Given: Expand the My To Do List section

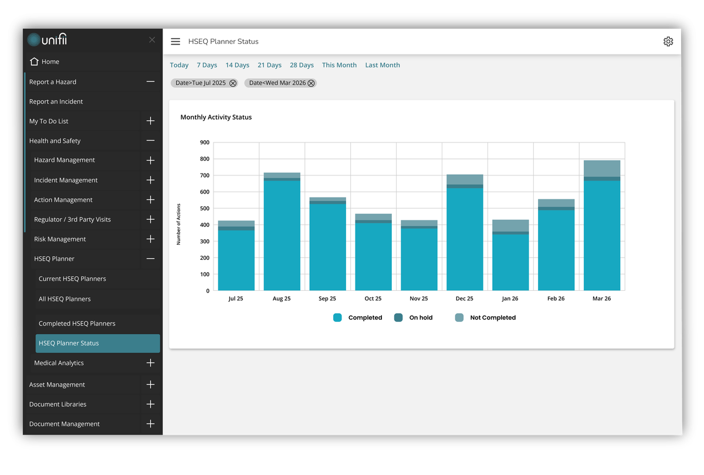Looking at the screenshot, I should point(151,121).
